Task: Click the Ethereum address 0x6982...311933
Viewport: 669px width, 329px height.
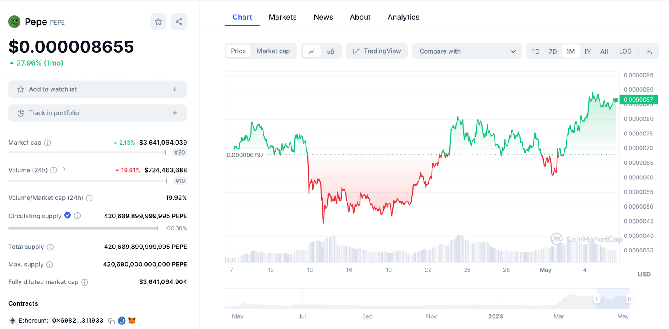Action: pos(78,321)
